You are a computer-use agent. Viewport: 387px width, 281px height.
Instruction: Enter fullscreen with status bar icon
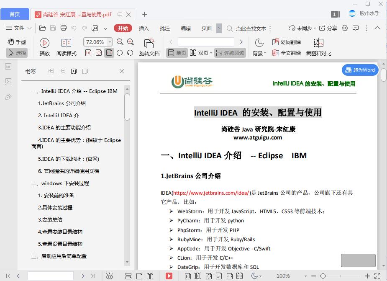coord(377,276)
